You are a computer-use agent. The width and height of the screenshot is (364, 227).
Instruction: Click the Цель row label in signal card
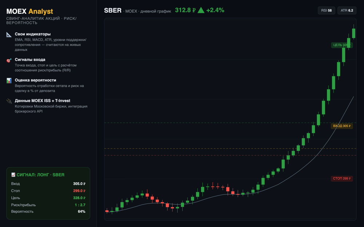(x=16, y=198)
